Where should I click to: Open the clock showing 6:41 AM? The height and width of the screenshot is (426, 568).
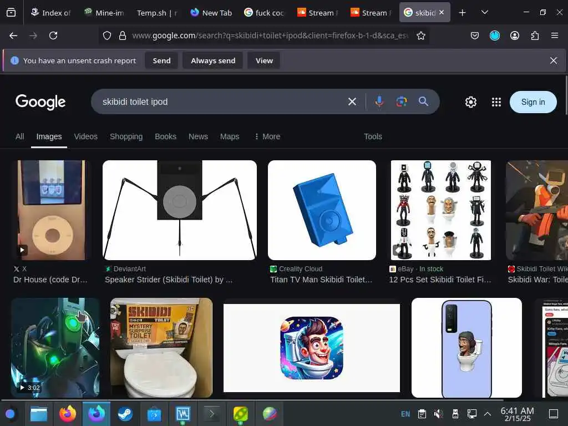click(x=517, y=414)
